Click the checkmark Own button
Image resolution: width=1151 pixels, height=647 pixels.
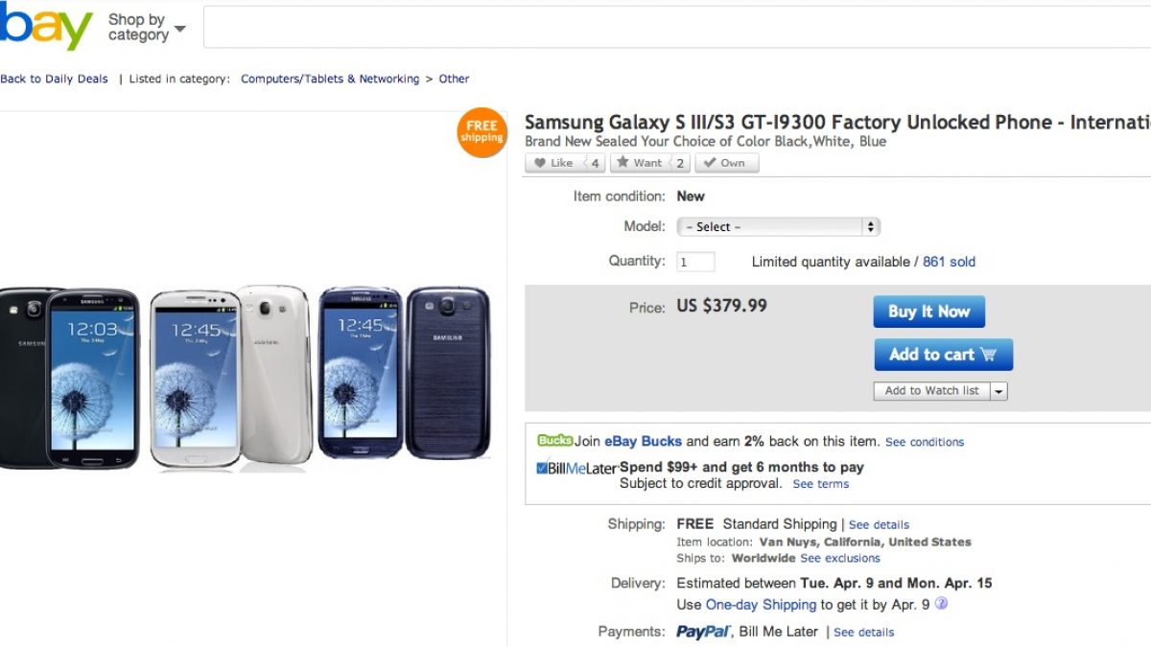725,163
